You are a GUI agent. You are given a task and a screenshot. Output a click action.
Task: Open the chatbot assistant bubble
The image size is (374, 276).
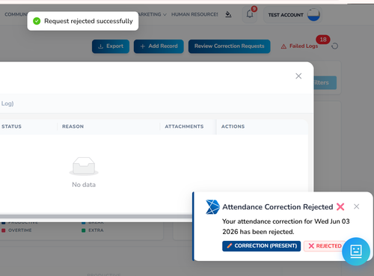(356, 251)
